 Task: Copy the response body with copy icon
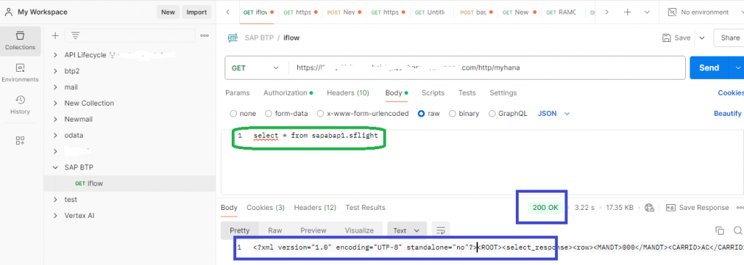(x=719, y=230)
